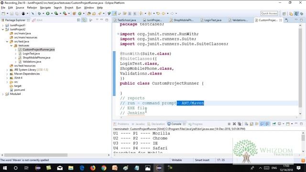Expand the Module4 project node
Image resolution: width=306 pixels, height=172 pixels.
click(3, 94)
